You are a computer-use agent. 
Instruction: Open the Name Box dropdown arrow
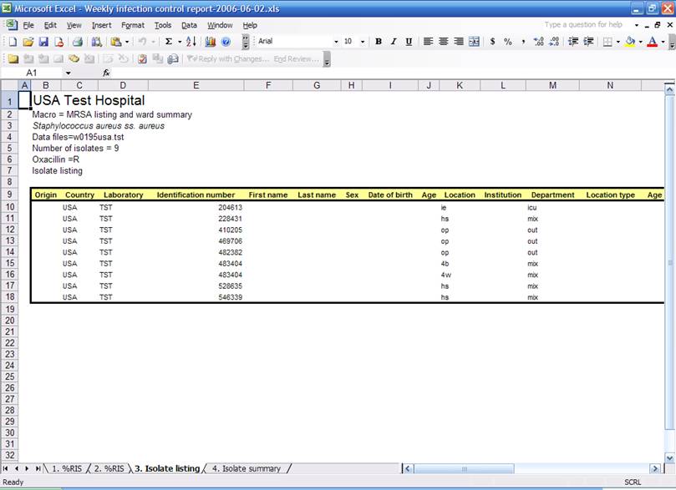[69, 73]
